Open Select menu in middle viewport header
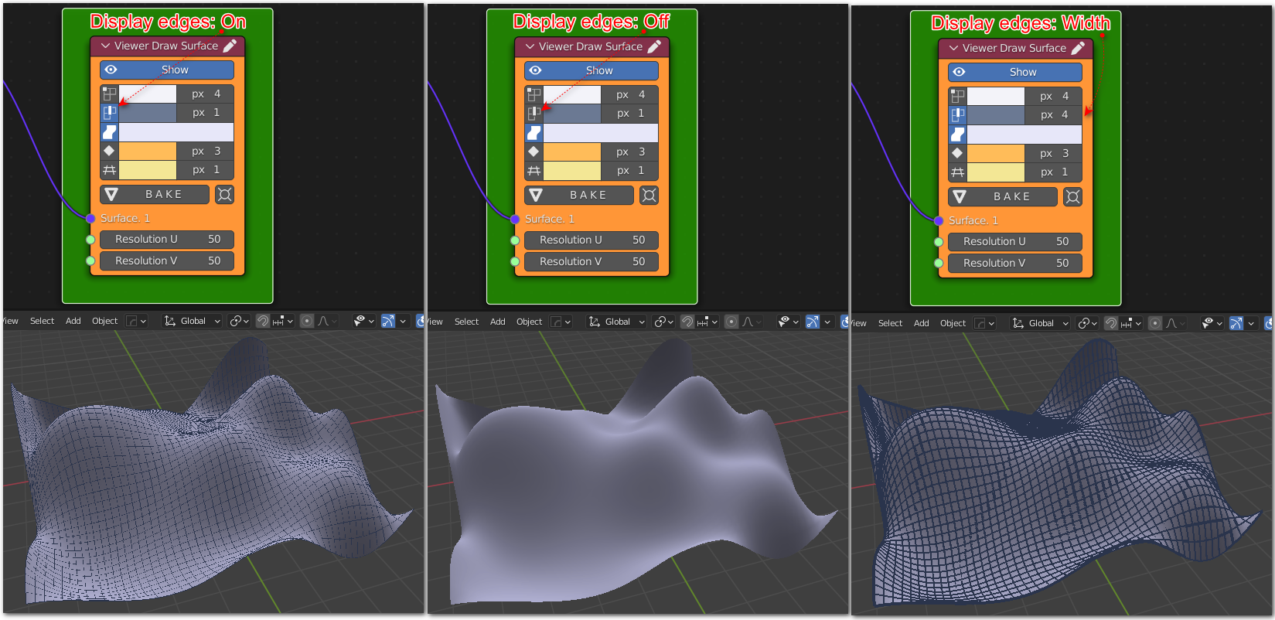This screenshot has width=1275, height=620. (466, 322)
